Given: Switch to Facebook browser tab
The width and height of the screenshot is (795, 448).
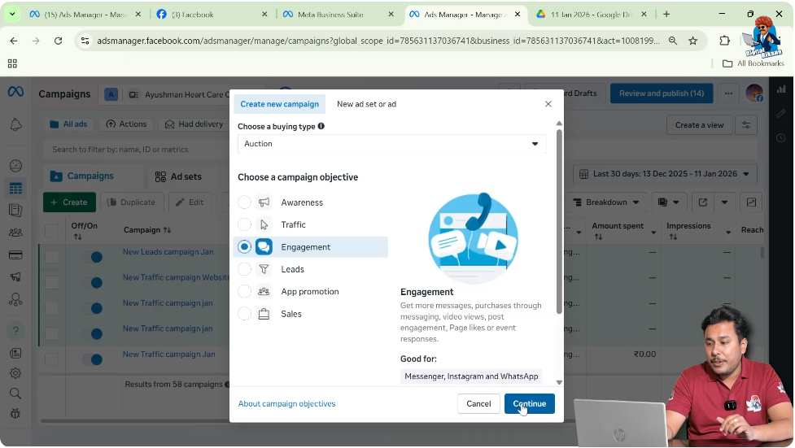Looking at the screenshot, I should (x=211, y=14).
